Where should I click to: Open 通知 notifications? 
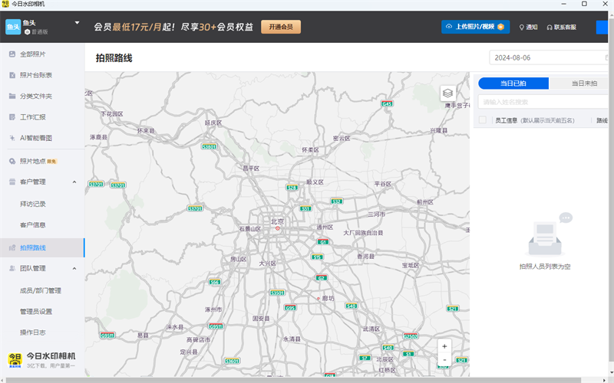pos(528,27)
